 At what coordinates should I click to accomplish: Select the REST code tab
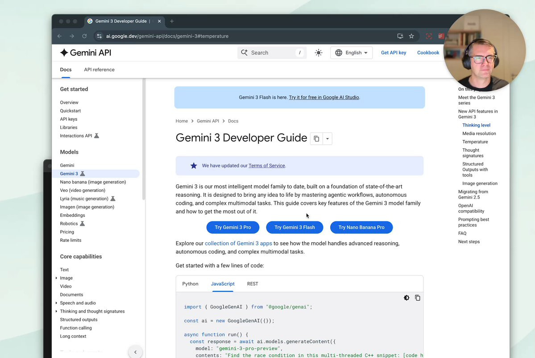[x=253, y=284]
